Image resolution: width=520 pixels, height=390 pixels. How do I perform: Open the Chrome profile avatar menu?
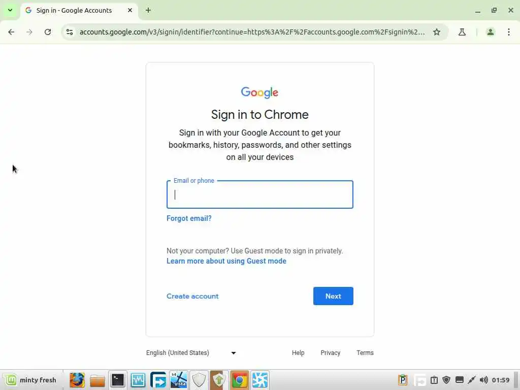point(491,32)
